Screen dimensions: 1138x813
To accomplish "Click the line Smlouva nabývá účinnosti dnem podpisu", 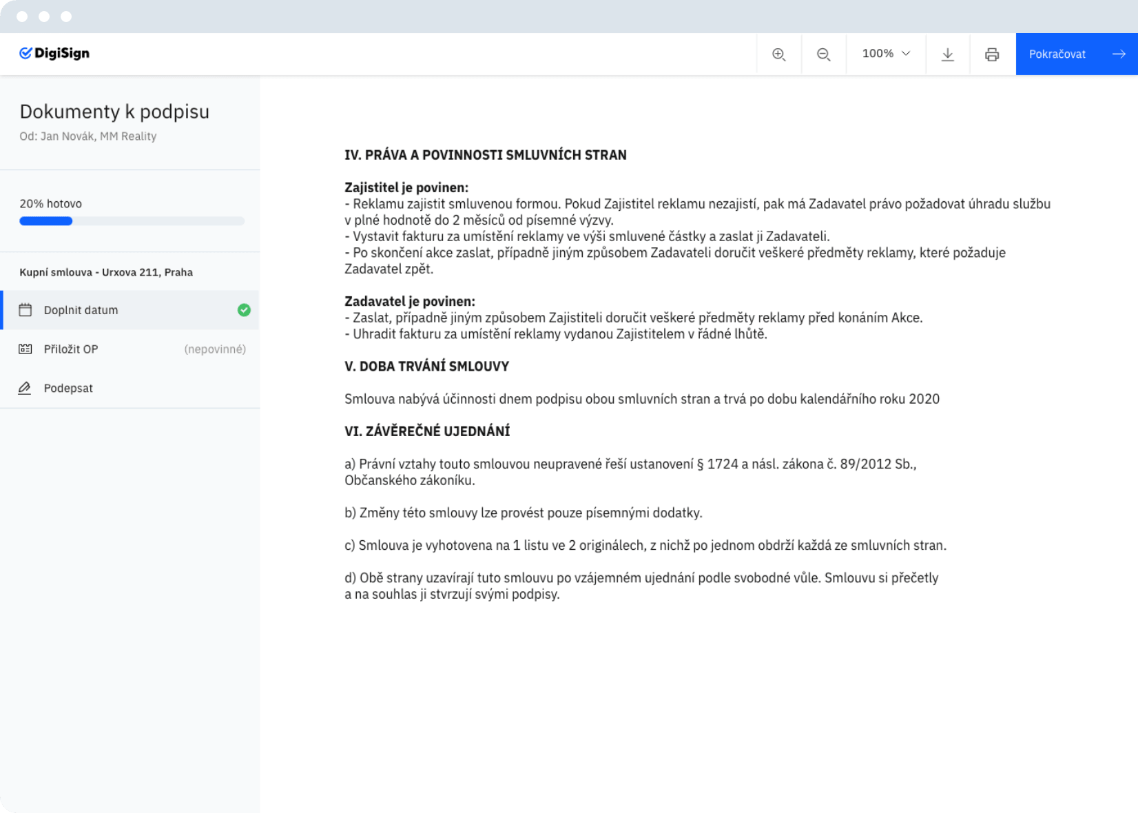I will [642, 399].
